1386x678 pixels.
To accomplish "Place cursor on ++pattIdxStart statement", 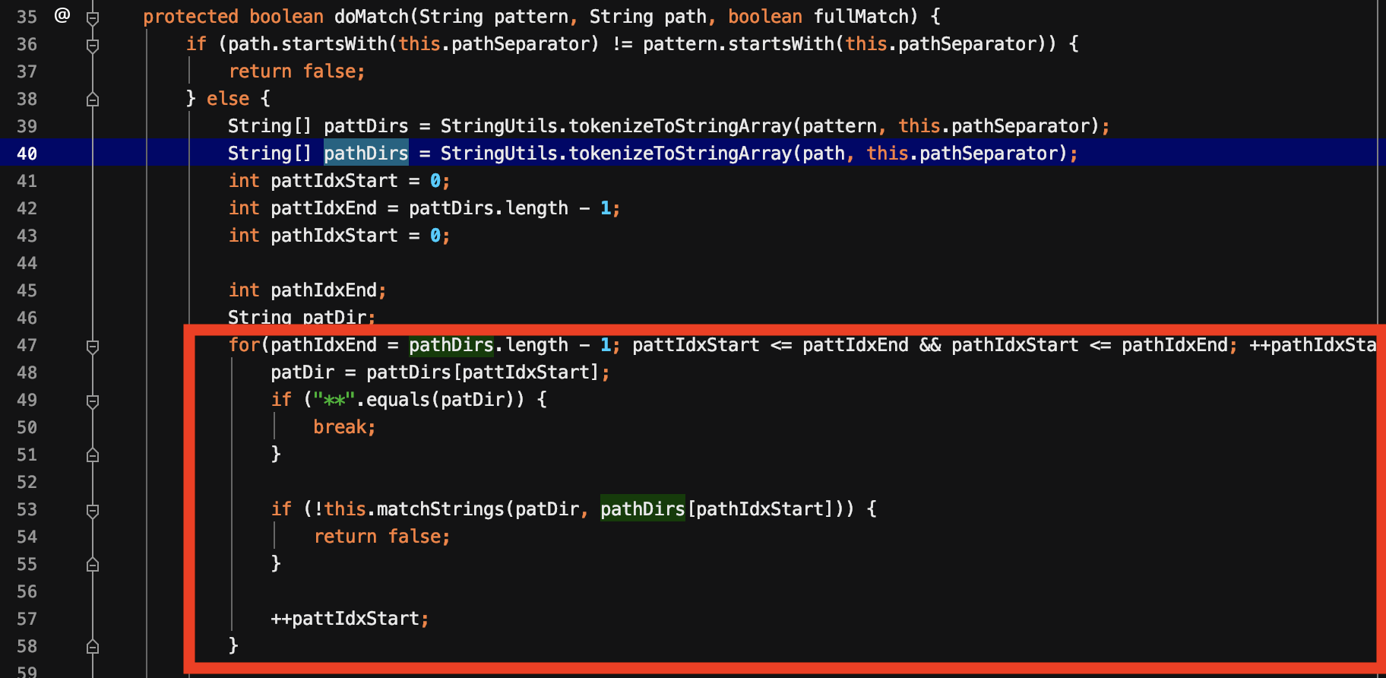I will point(350,619).
